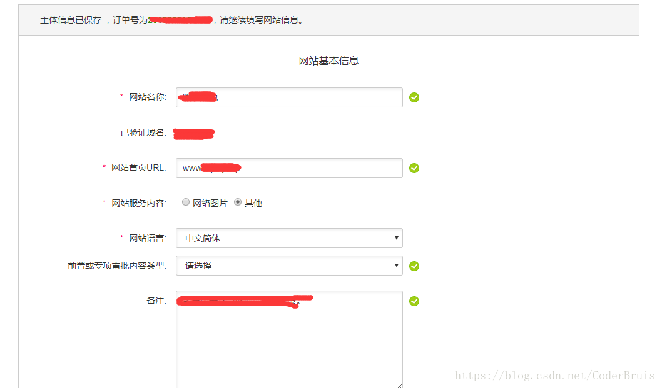The width and height of the screenshot is (662, 388).
Task: Click the 网站基本信息 section heading
Action: 329,61
